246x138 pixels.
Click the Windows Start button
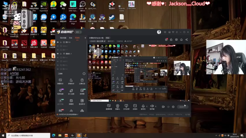(3, 136)
